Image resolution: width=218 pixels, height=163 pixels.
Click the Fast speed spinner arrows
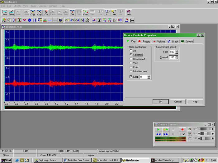pyautogui.click(x=177, y=52)
